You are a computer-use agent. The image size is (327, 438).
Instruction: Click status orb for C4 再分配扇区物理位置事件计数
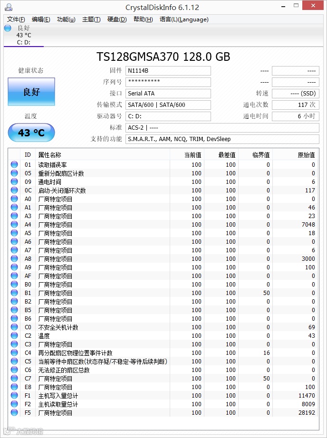[x=14, y=352]
